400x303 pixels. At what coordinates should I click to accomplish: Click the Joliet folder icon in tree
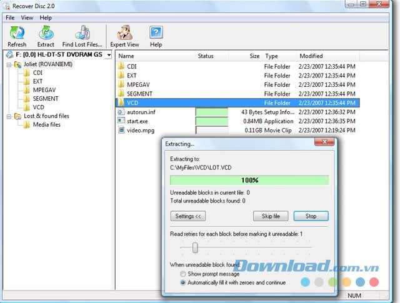(x=17, y=64)
